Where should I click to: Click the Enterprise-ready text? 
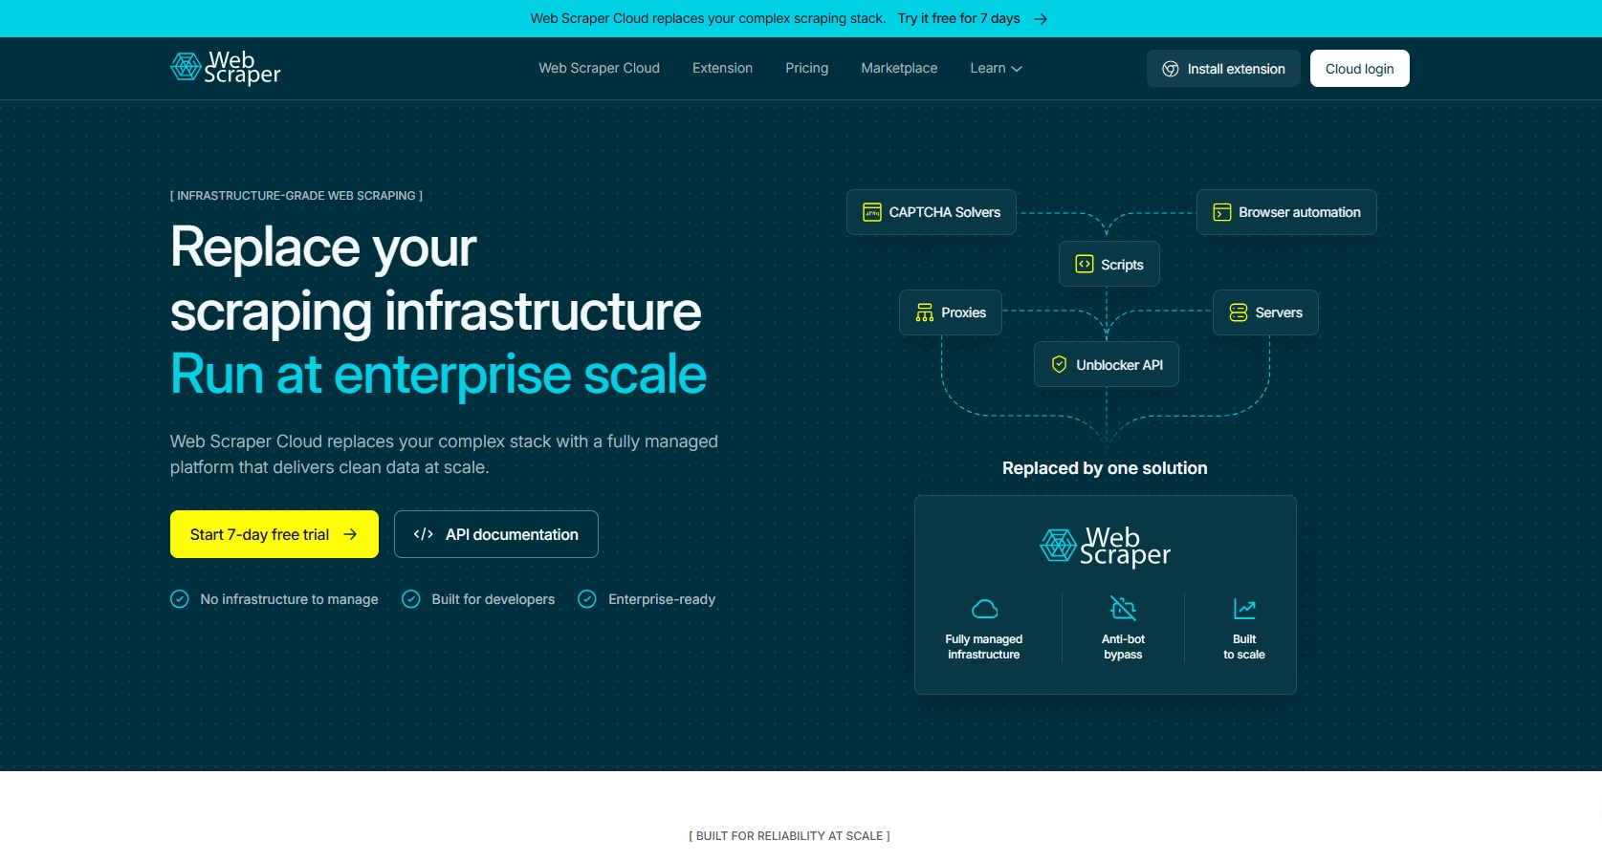(x=662, y=599)
